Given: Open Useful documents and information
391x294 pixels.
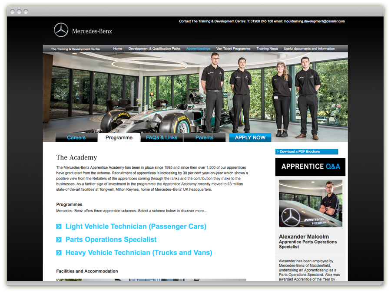Looking at the screenshot, I should point(309,49).
